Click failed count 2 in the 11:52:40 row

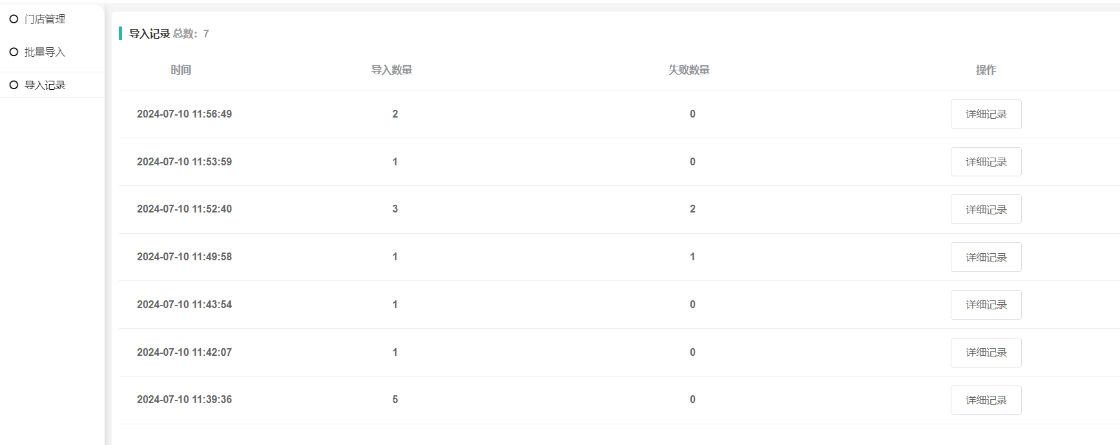[x=692, y=209]
